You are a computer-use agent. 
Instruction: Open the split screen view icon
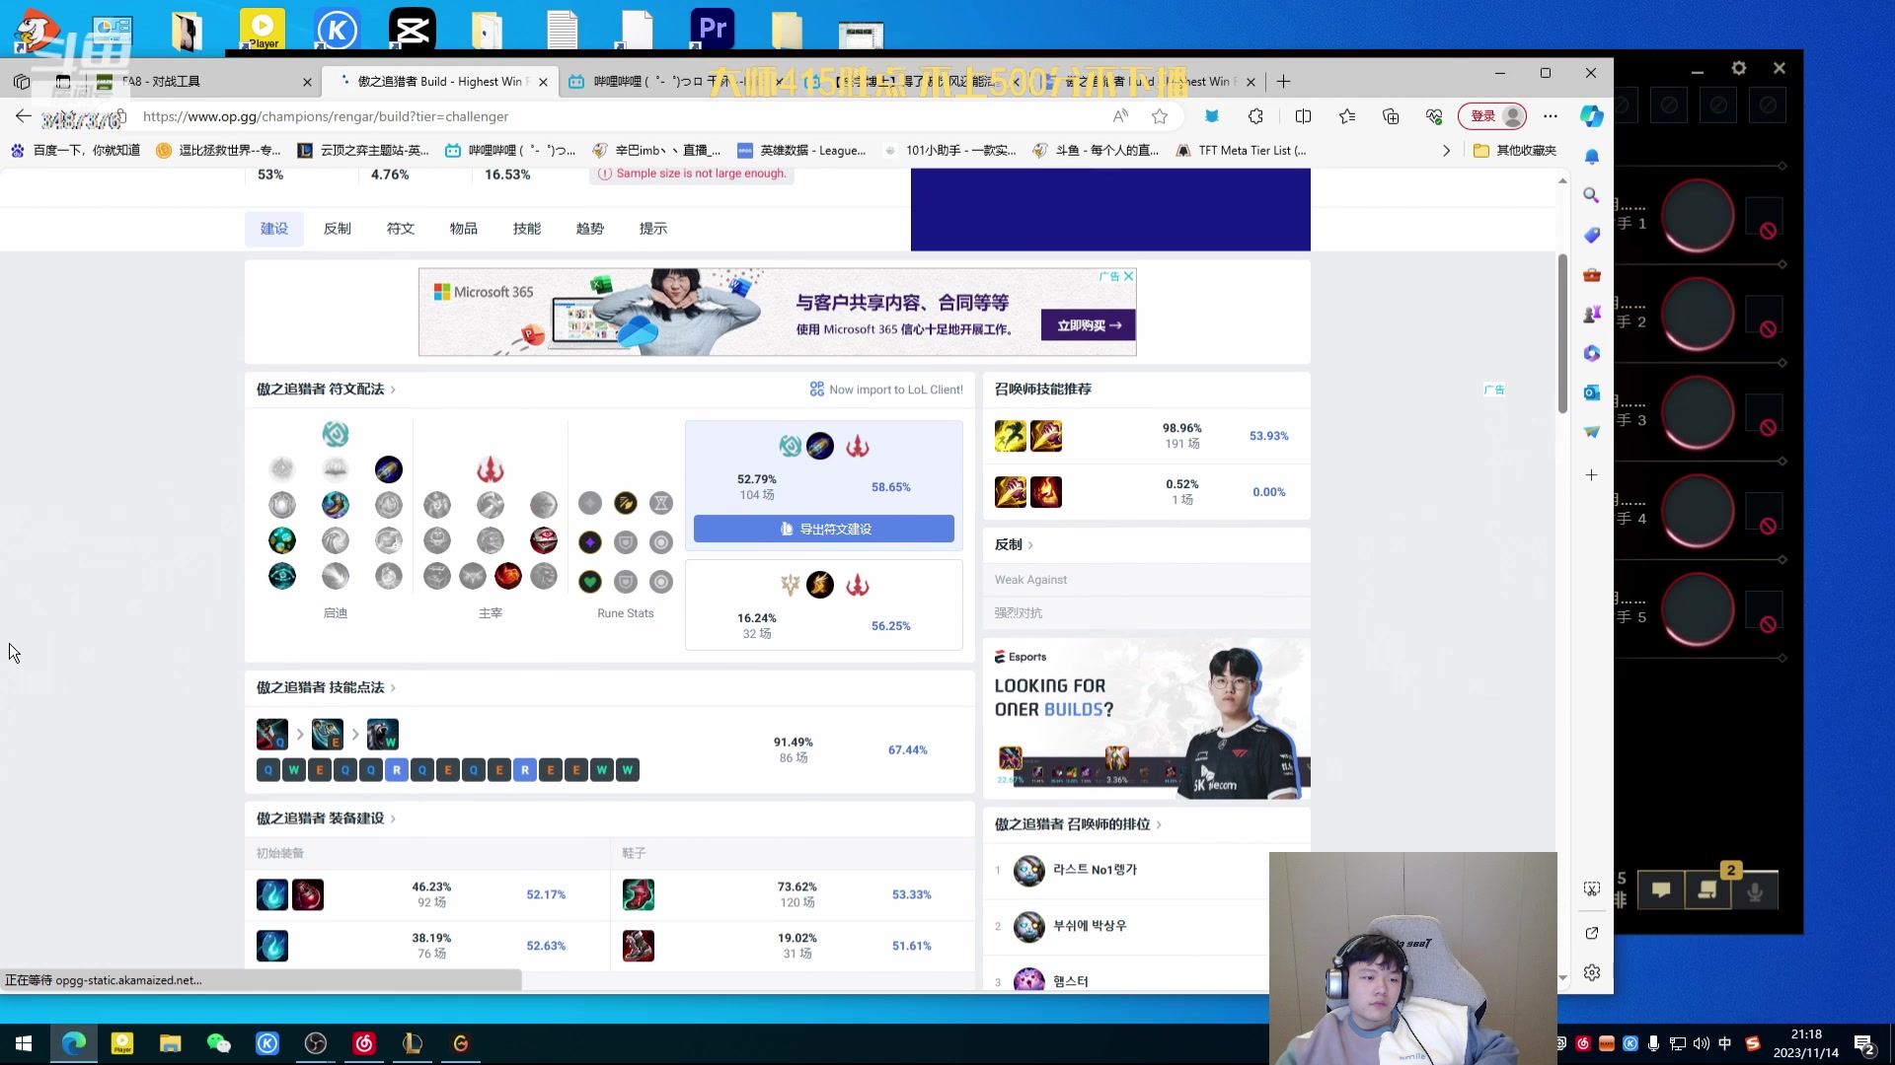(x=1303, y=116)
